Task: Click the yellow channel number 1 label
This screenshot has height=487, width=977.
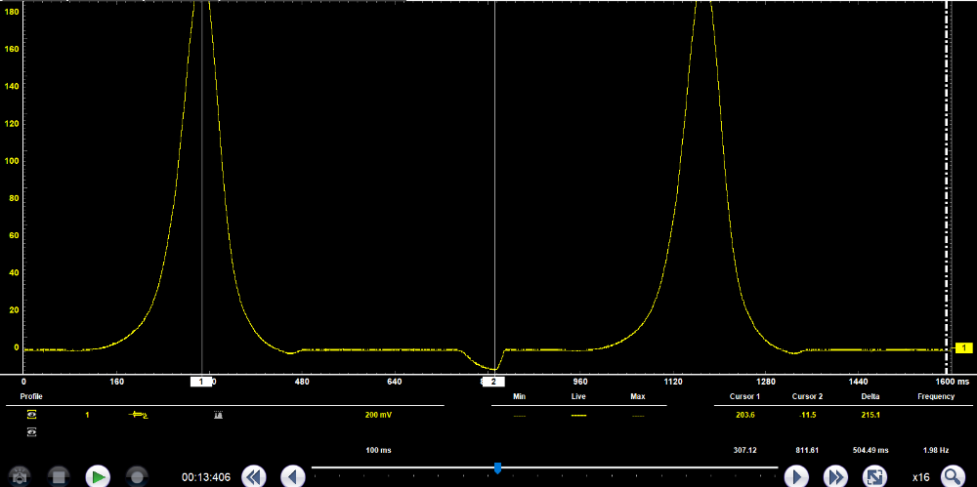Action: (x=87, y=415)
